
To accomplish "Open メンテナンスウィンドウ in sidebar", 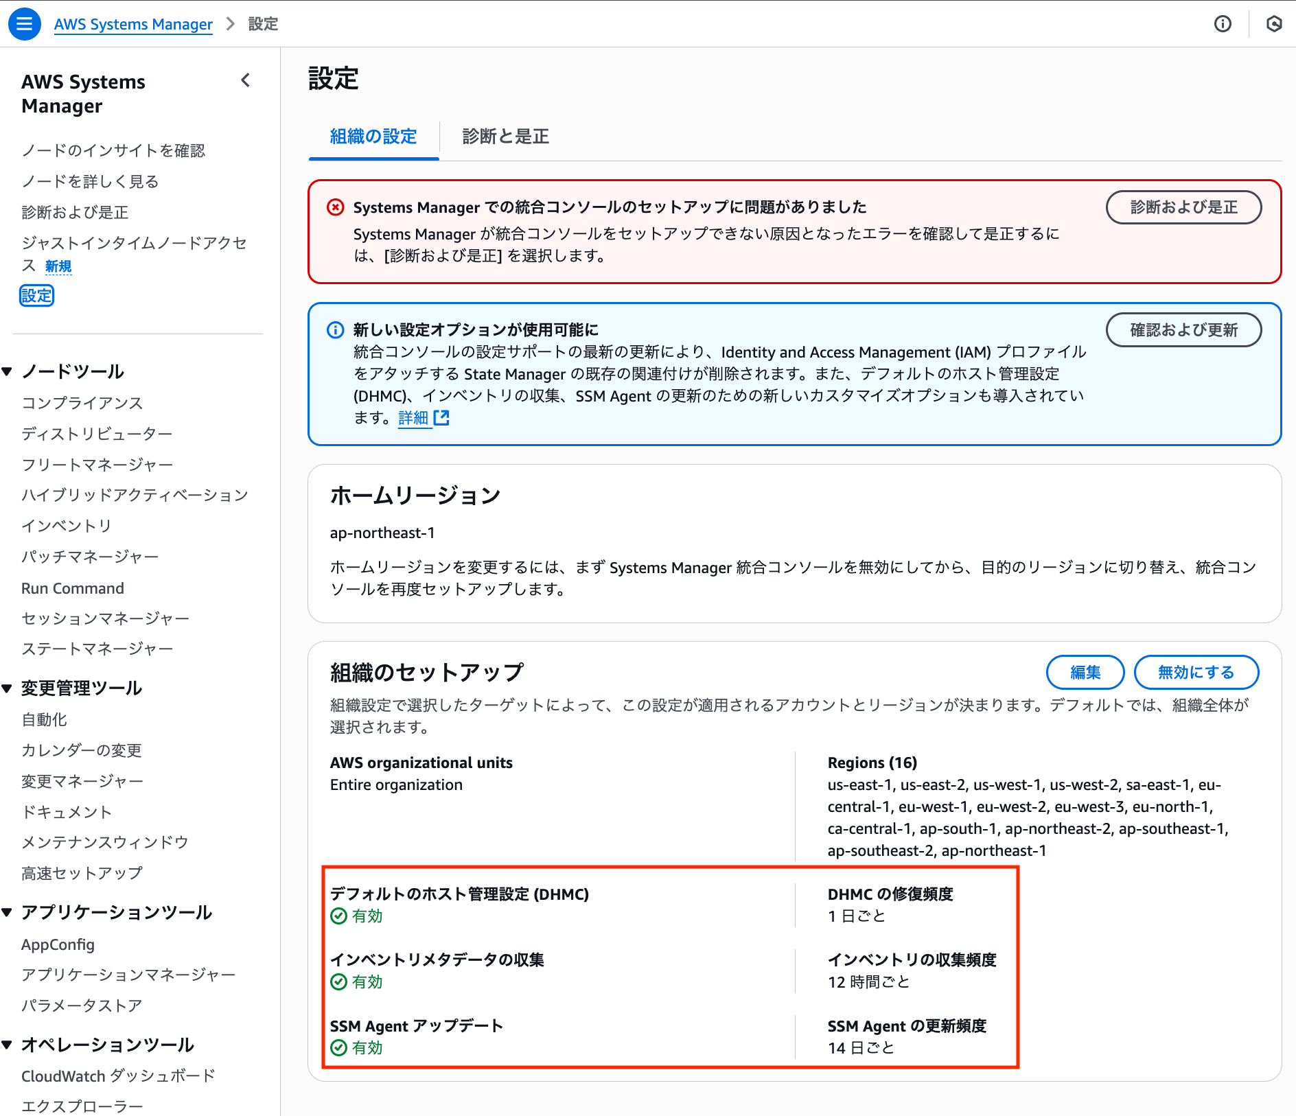I will click(x=105, y=842).
